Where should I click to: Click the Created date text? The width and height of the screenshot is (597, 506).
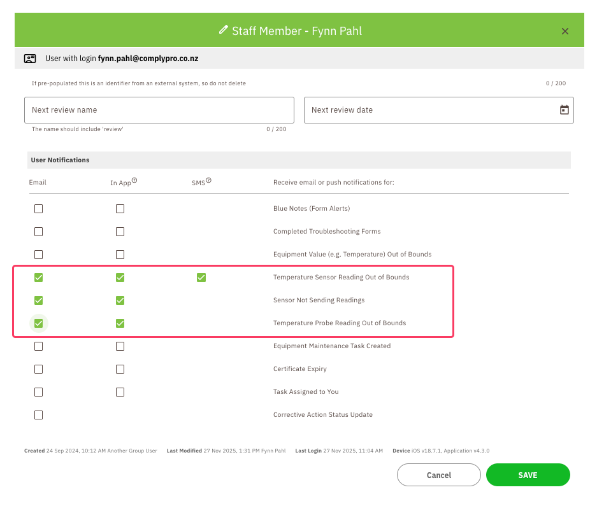90,451
